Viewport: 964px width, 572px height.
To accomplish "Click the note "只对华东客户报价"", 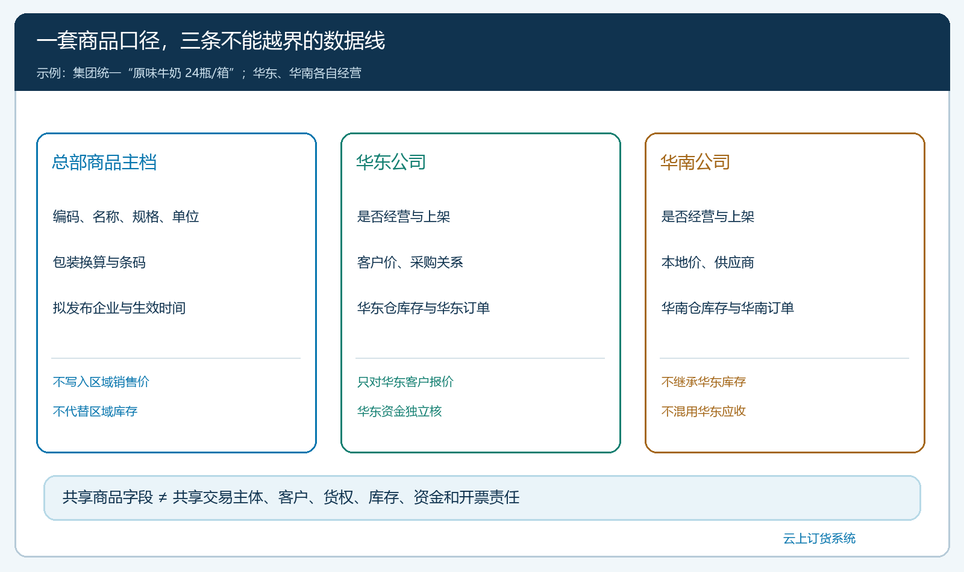I will click(x=405, y=382).
